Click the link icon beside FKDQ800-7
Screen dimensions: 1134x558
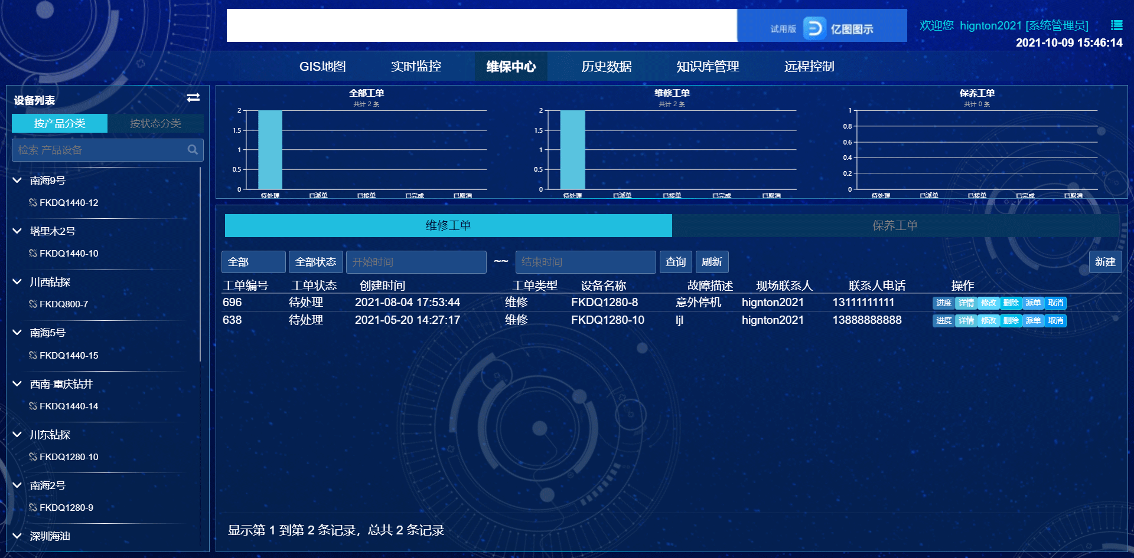33,304
